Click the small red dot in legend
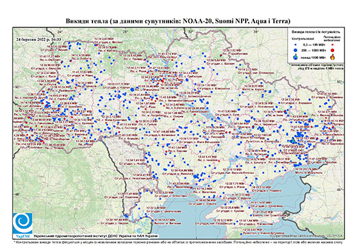The height and width of the screenshot is (252, 356). [332, 45]
